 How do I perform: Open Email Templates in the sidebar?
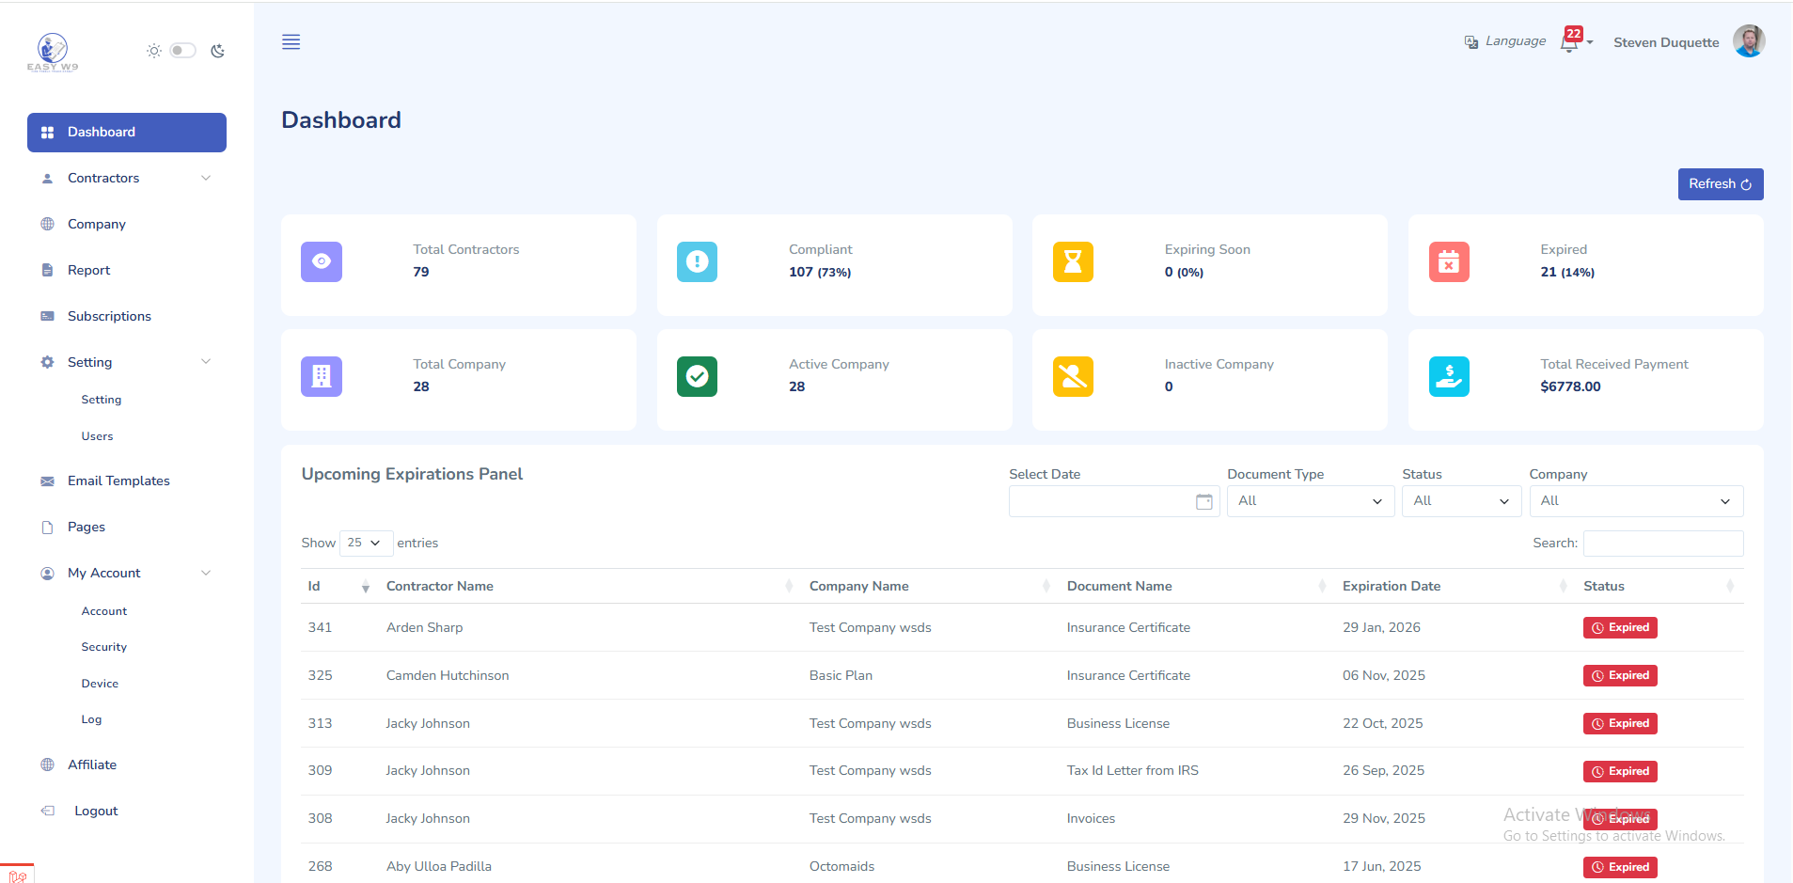pos(118,481)
